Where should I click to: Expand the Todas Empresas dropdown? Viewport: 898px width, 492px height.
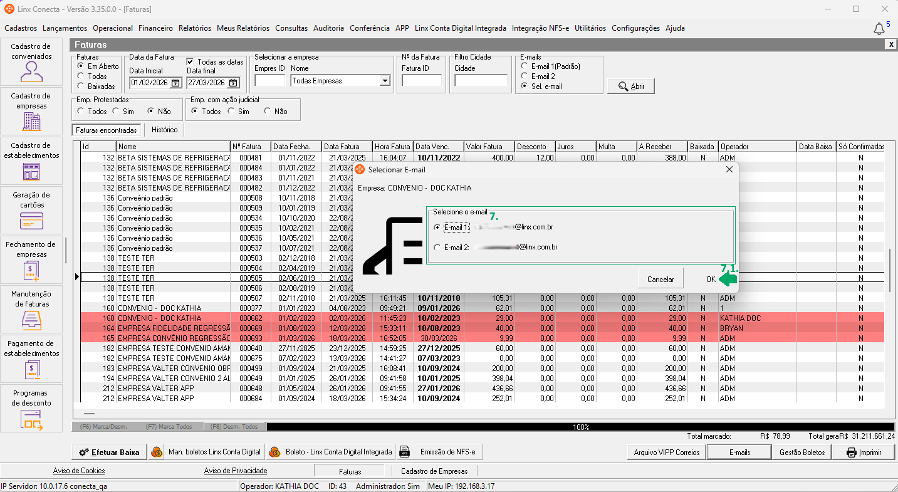(384, 81)
